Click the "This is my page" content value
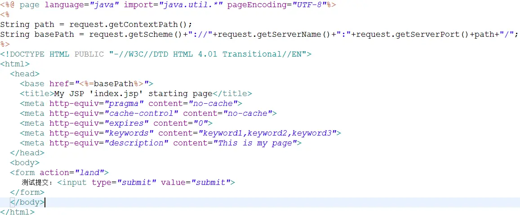520x215 pixels. pos(255,143)
